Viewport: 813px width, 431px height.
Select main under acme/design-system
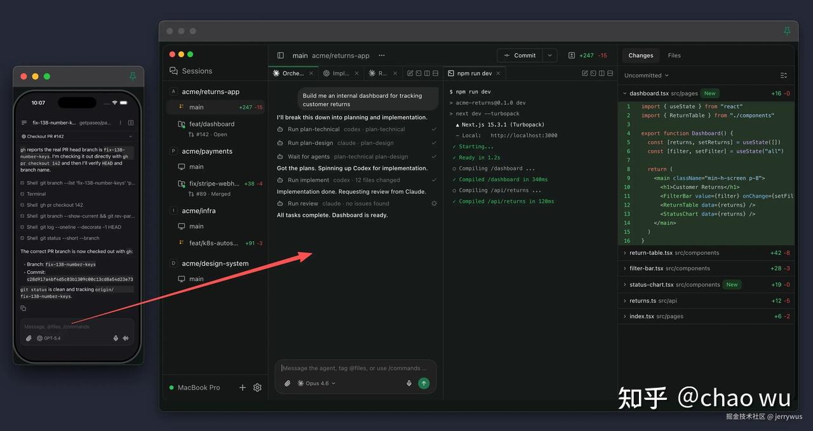pyautogui.click(x=216, y=279)
